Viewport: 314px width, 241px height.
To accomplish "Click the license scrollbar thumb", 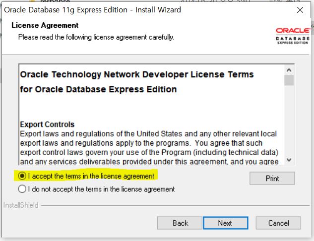I will click(x=289, y=80).
